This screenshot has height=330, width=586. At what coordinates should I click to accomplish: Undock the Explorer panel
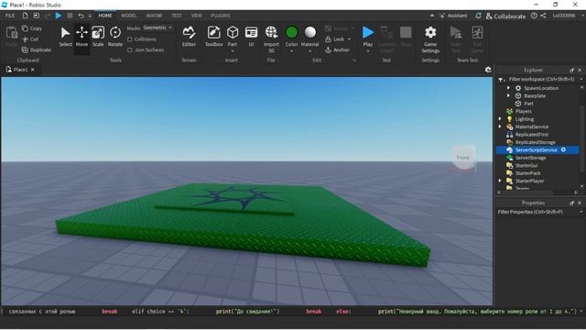click(x=571, y=70)
